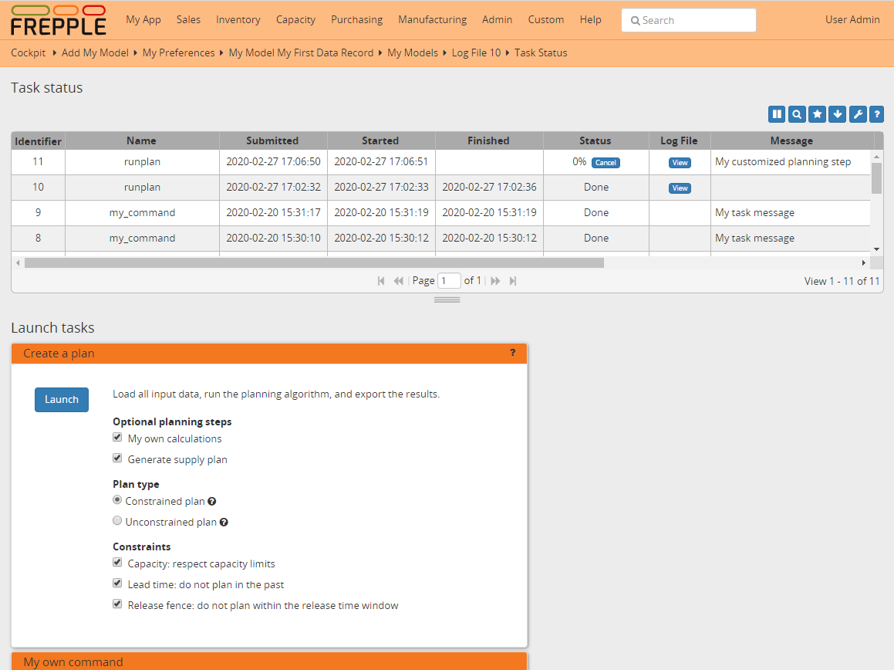Open the Admin menu
This screenshot has width=894, height=670.
point(497,20)
